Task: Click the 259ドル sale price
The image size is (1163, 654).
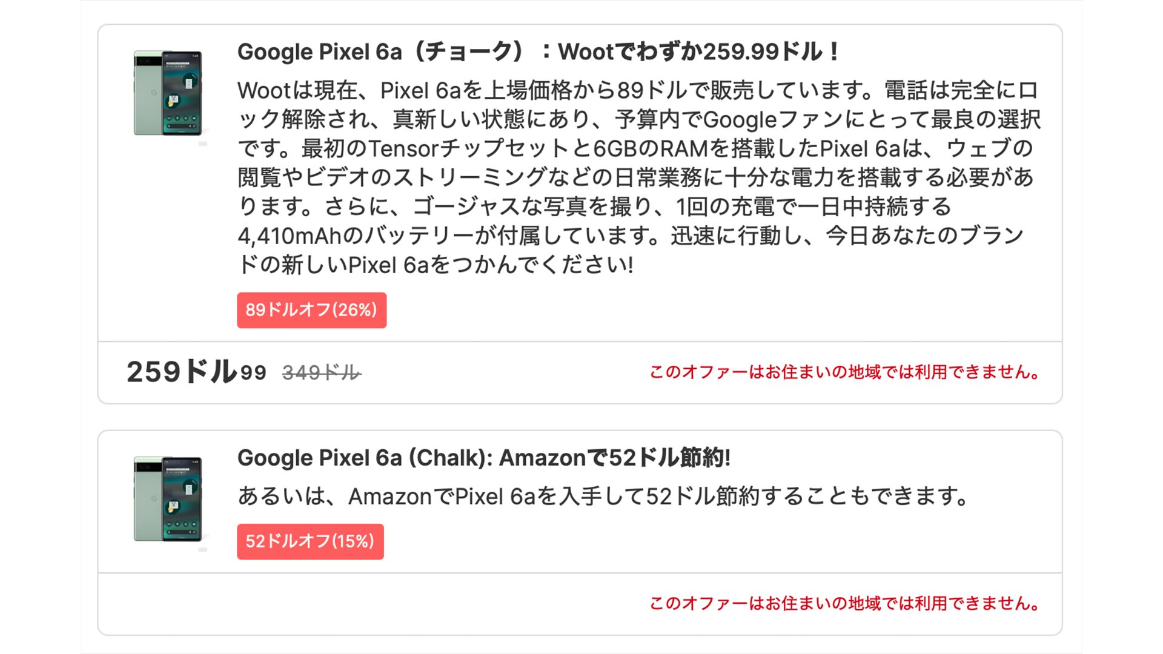Action: [181, 371]
